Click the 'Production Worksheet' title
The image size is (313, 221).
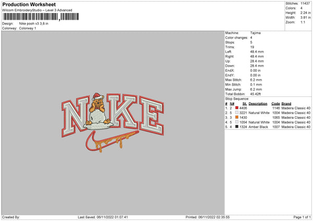pos(29,4)
